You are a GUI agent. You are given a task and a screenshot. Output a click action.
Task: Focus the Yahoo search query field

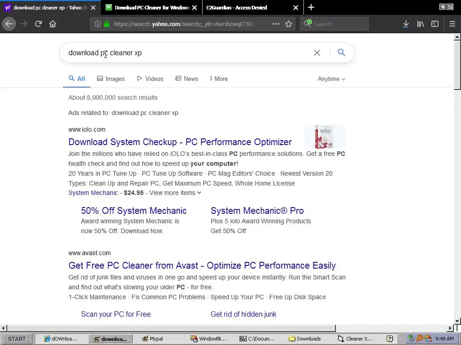coord(188,53)
